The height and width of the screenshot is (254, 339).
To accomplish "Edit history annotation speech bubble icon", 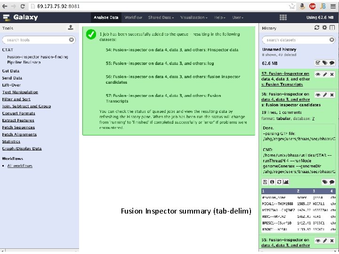I will pyautogui.click(x=332, y=63).
